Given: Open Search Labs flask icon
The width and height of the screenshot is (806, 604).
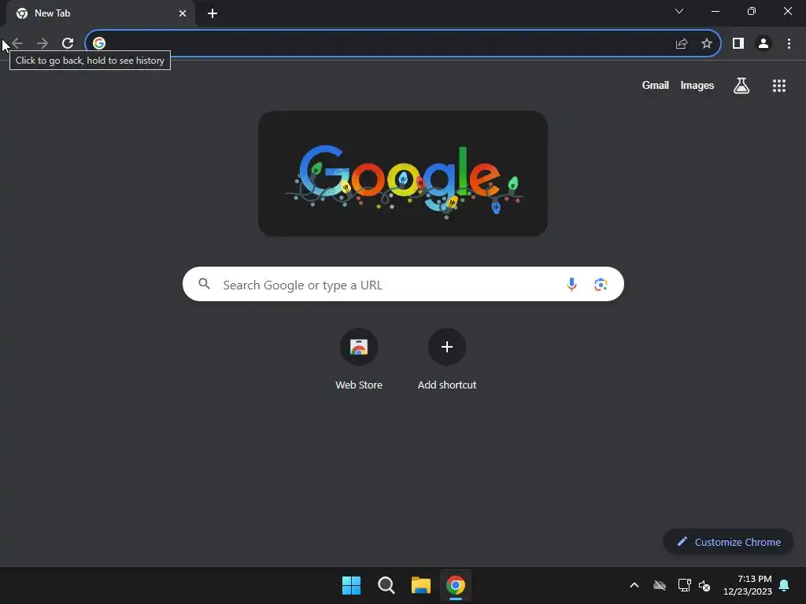Looking at the screenshot, I should (741, 86).
